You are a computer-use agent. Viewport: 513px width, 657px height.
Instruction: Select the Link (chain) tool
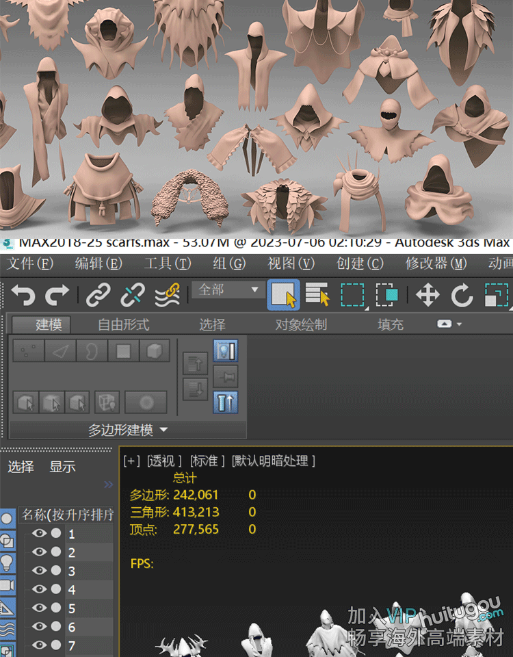[x=98, y=296]
